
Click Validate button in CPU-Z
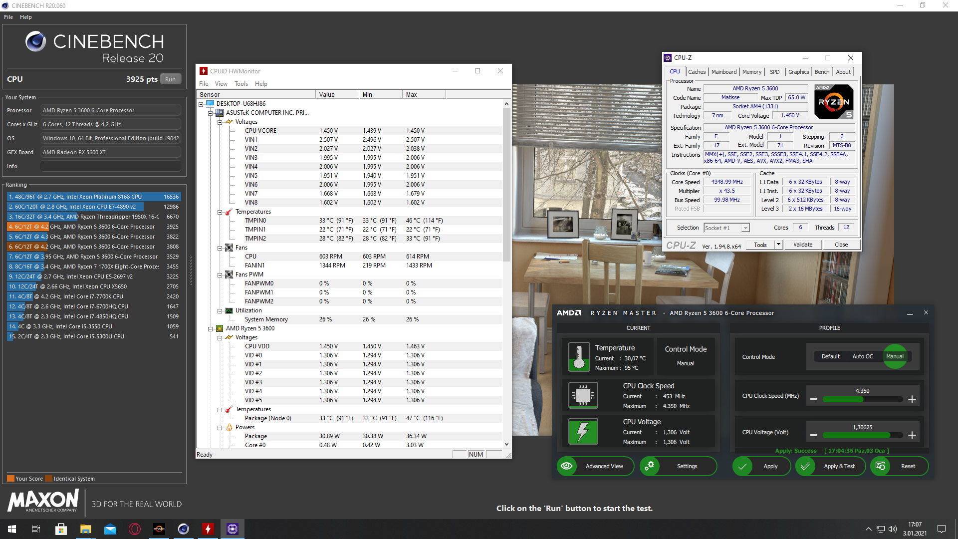coord(803,245)
